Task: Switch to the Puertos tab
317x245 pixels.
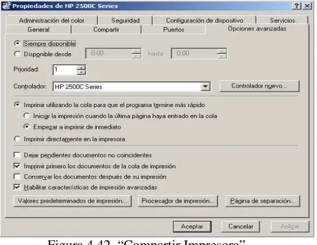Action: point(173,30)
